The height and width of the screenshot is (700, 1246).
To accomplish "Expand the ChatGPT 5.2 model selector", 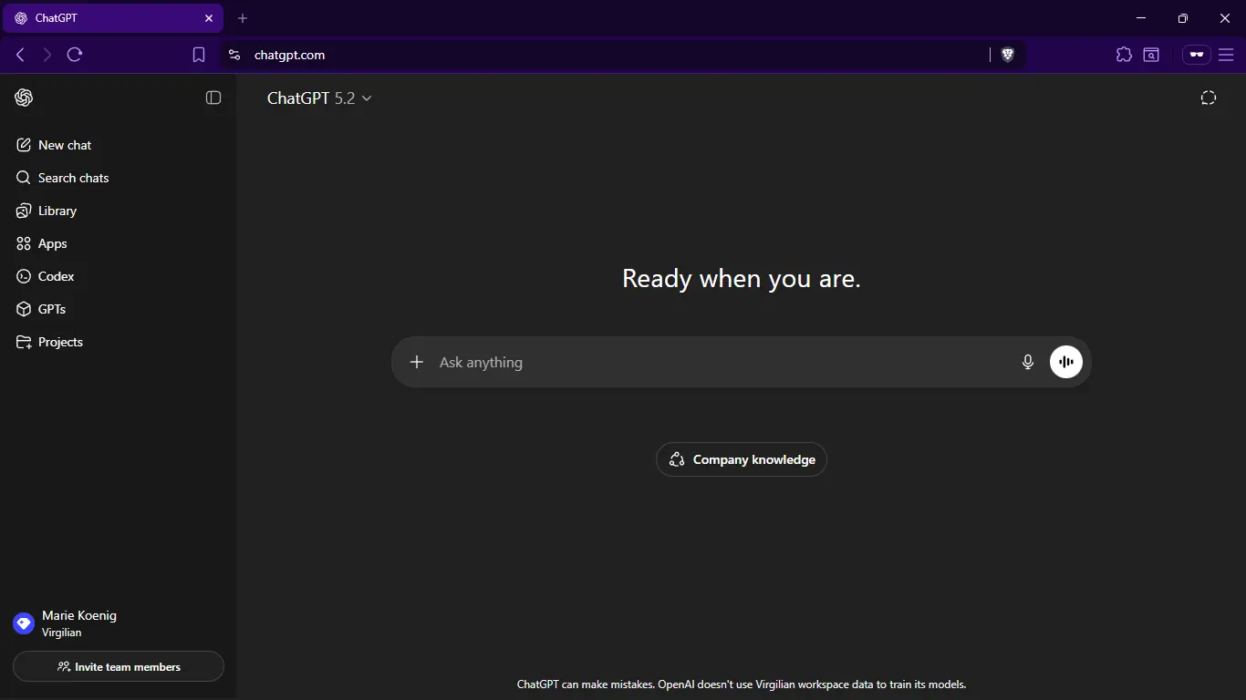I will [319, 98].
